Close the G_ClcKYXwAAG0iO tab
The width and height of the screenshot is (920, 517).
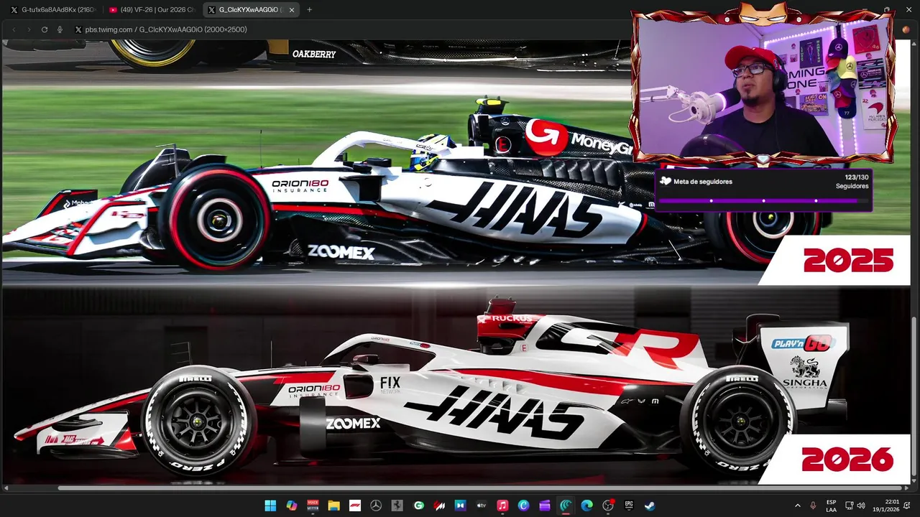(293, 10)
